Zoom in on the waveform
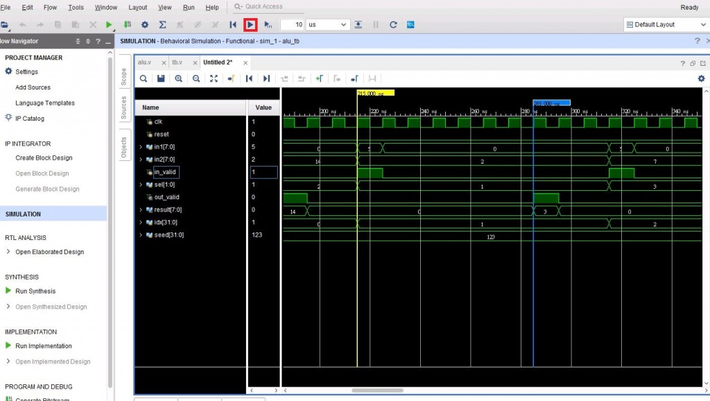Image resolution: width=710 pixels, height=401 pixels. [x=178, y=78]
